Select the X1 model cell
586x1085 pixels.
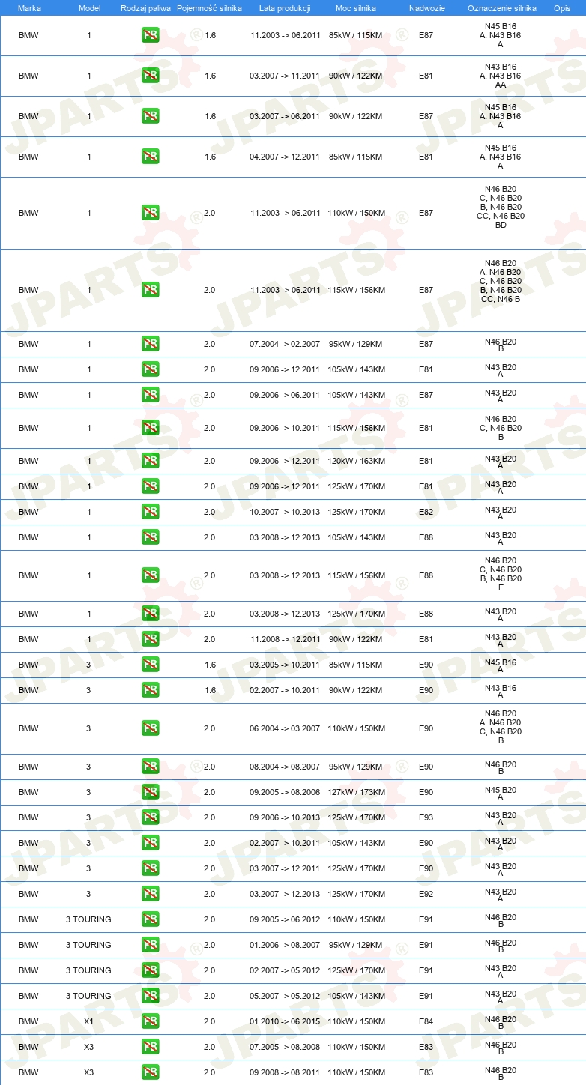88,1021
